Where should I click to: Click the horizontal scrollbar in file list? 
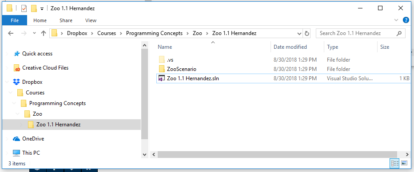coord(277,154)
